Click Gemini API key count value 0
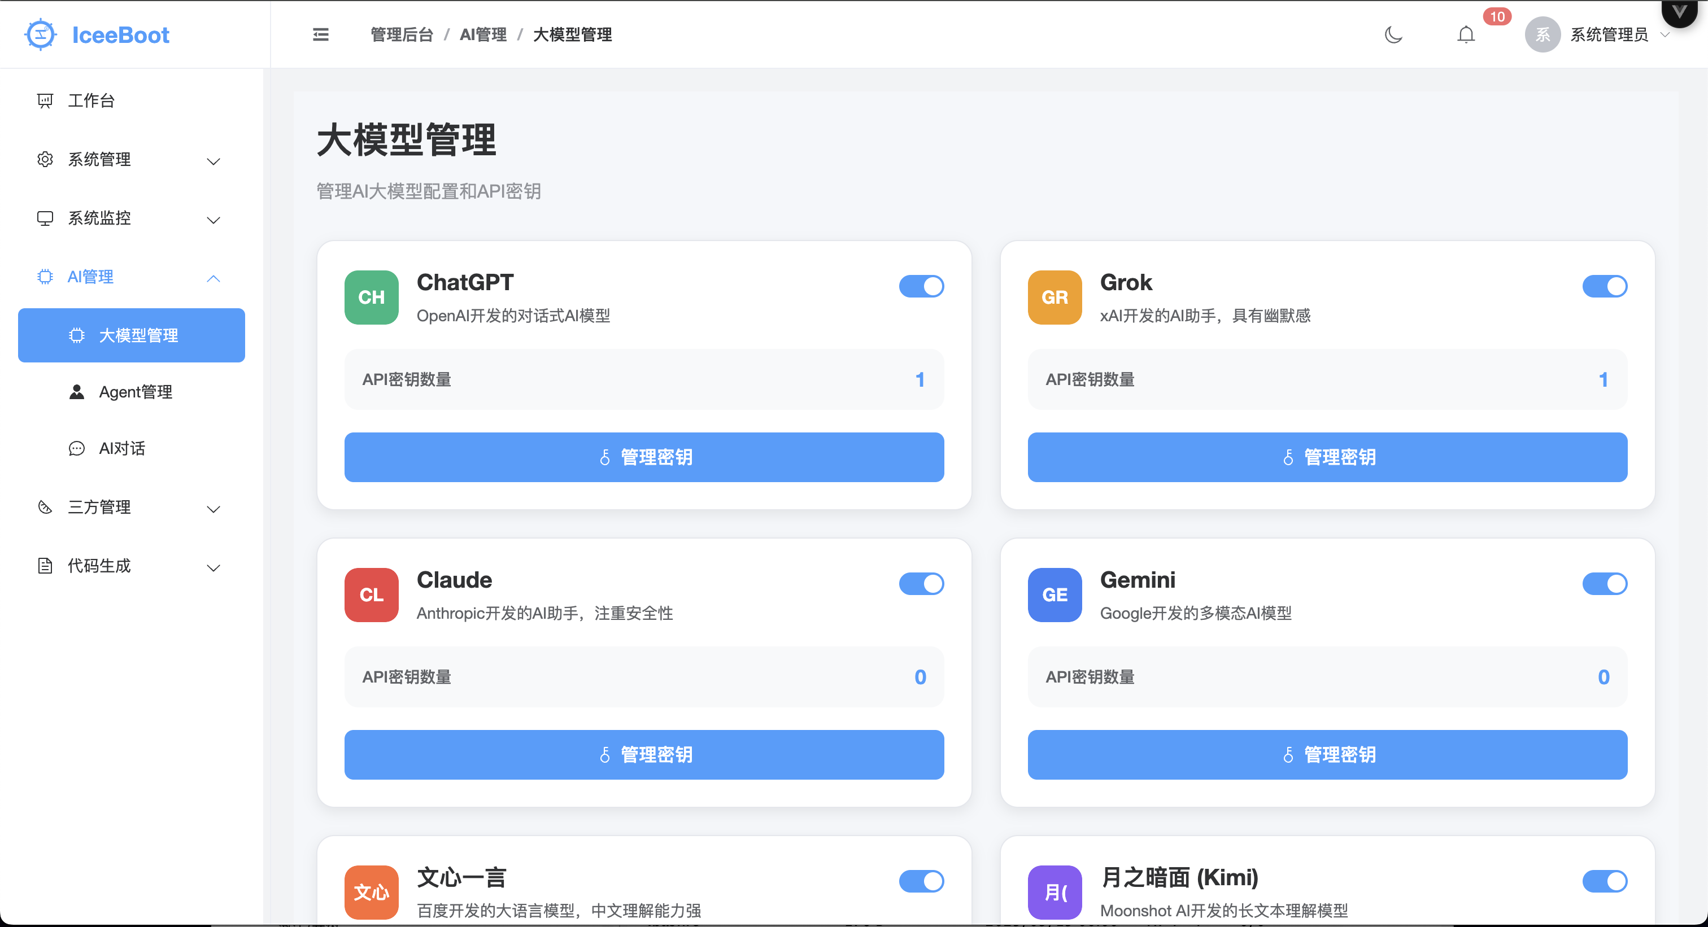 (1604, 677)
